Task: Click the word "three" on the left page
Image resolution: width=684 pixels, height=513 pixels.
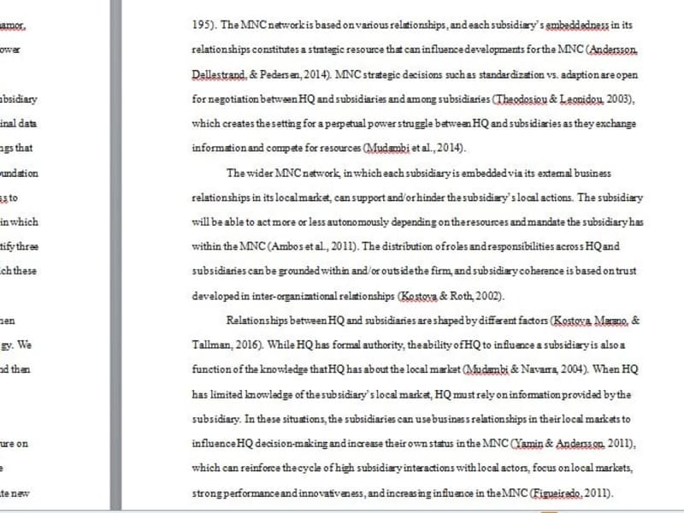Action: tap(27, 246)
